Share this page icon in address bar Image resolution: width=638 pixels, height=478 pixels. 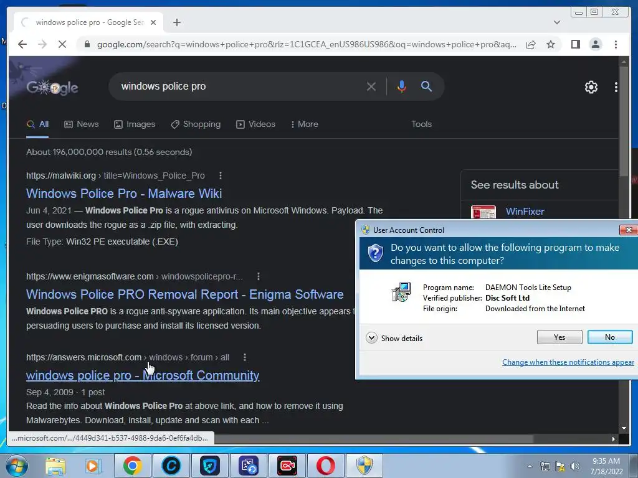(531, 44)
